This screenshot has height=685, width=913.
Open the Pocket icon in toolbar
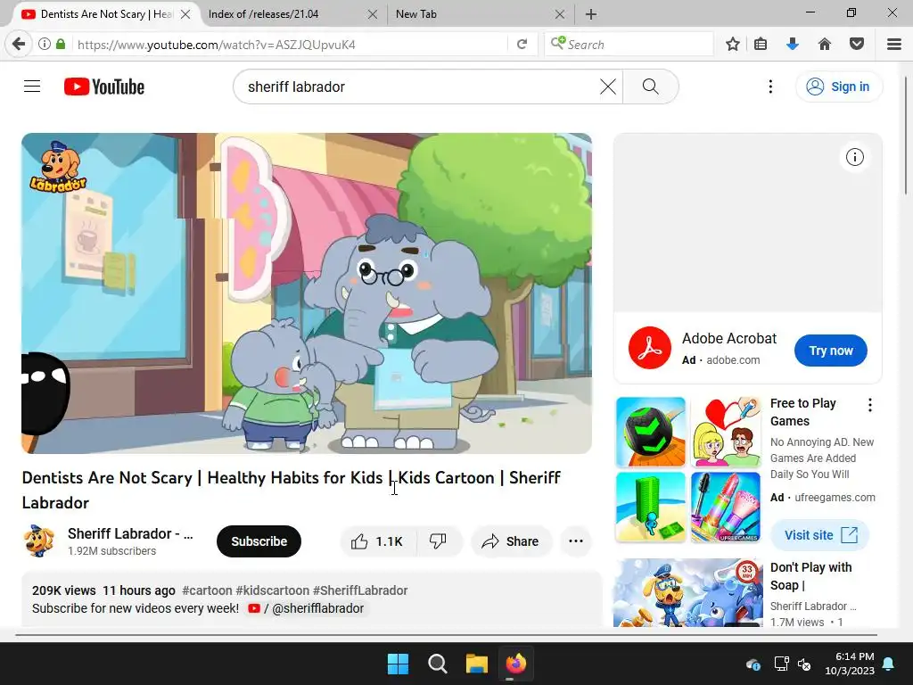[x=857, y=45]
